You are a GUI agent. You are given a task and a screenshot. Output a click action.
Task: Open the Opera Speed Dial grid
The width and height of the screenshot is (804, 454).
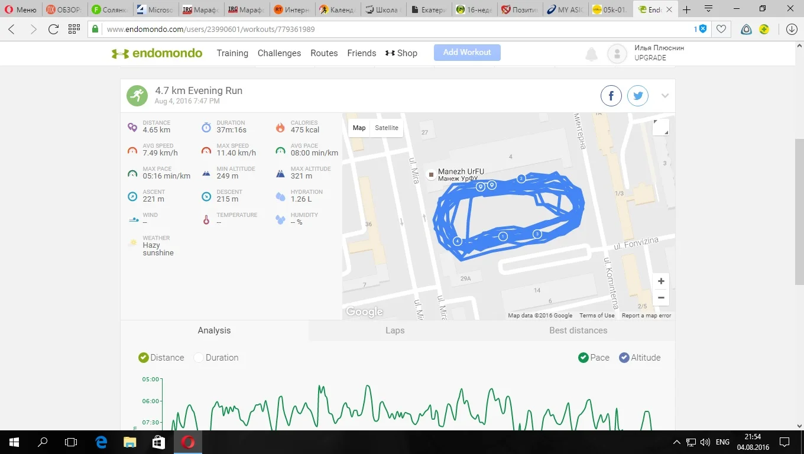click(x=74, y=29)
